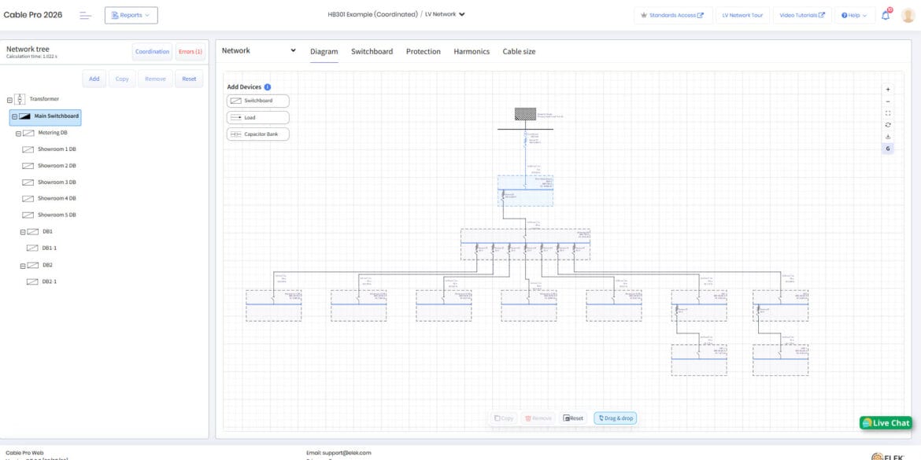Open the LV Network breadcrumb dropdown
The height and width of the screenshot is (460, 921).
(x=445, y=14)
